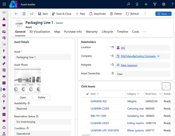The image size is (175, 136).
Task: Open the Warranty tab
Action: tap(92, 32)
